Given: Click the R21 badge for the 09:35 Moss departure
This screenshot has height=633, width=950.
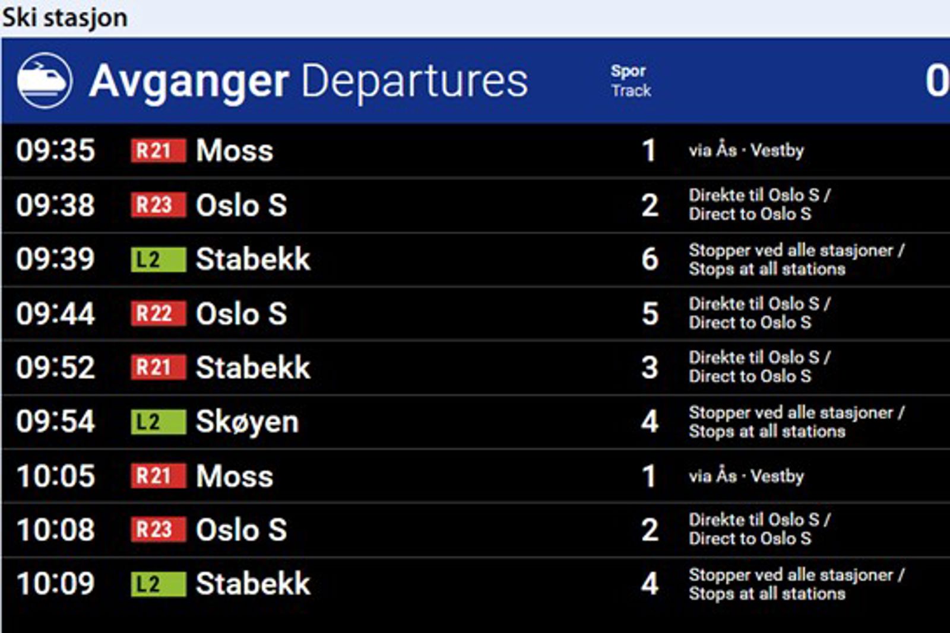Looking at the screenshot, I should coord(158,151).
